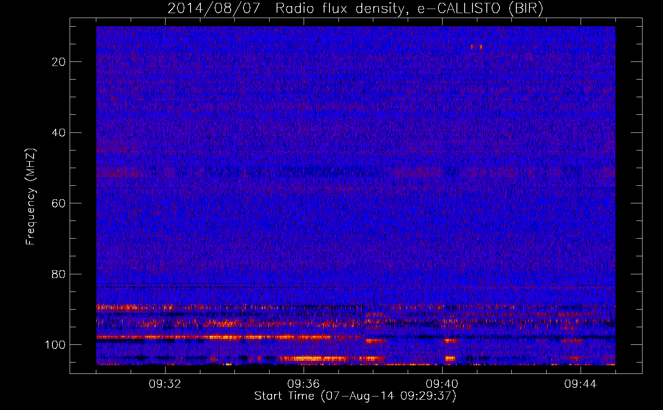Click the 09:32 time tick label
This screenshot has height=410, width=663.
pyautogui.click(x=165, y=384)
